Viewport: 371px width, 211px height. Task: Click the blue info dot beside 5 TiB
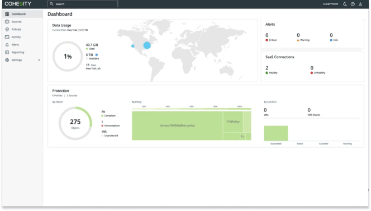coord(97,55)
